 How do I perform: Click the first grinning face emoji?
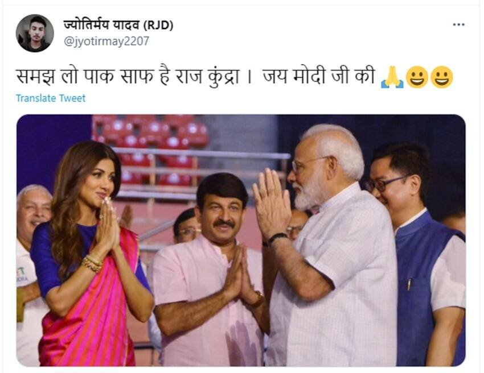tap(417, 77)
